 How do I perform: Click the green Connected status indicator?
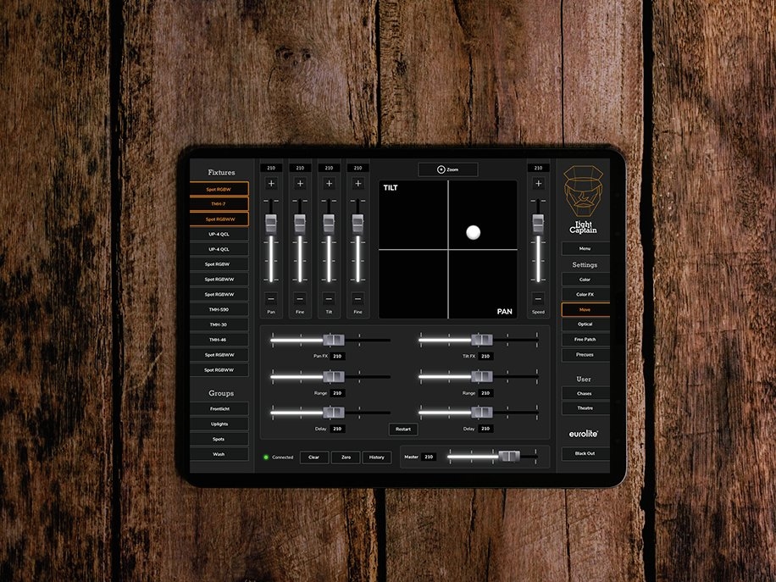pos(266,457)
